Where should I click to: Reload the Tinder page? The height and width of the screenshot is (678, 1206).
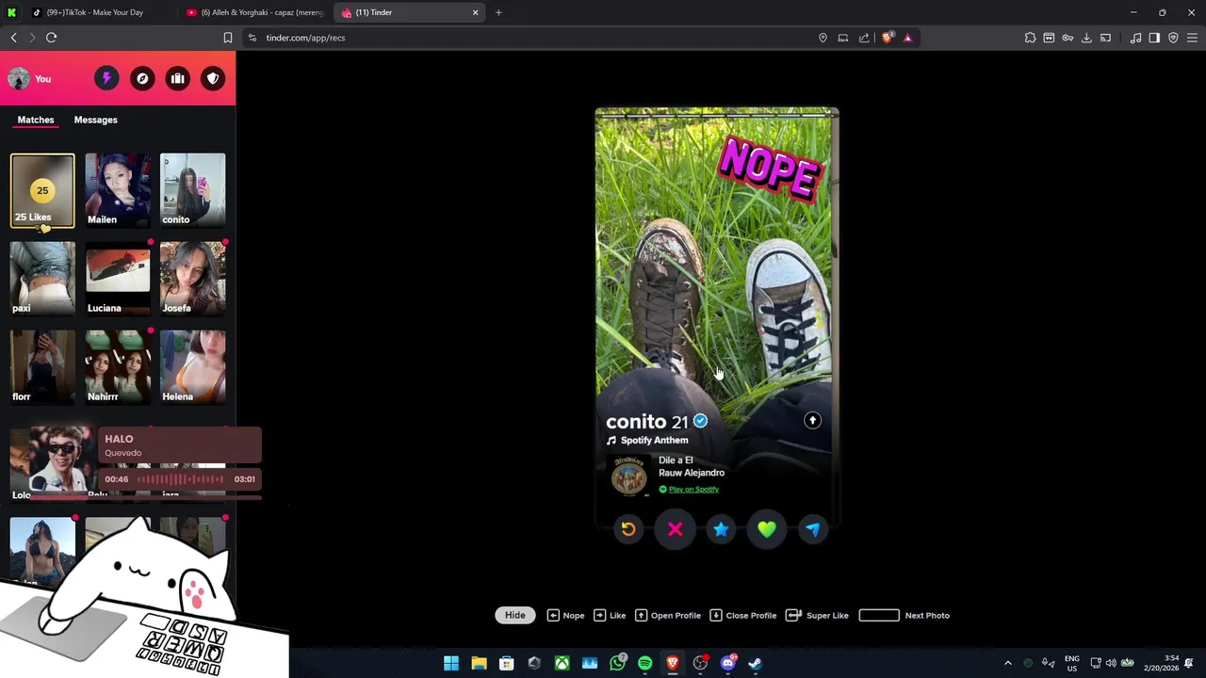[51, 38]
